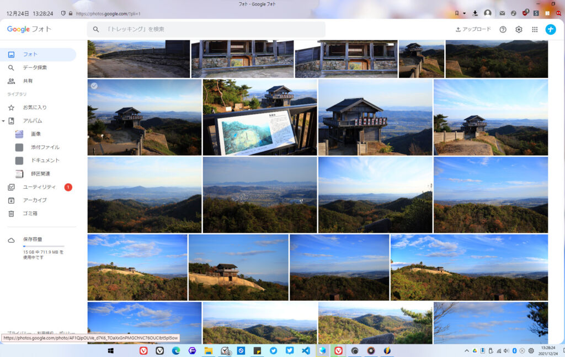565x357 pixels.
Task: Open Visual Studio Code from taskbar
Action: pos(306,350)
